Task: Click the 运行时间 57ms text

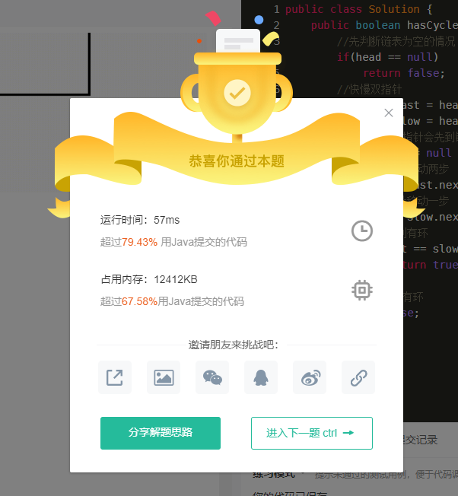Action: tap(140, 220)
